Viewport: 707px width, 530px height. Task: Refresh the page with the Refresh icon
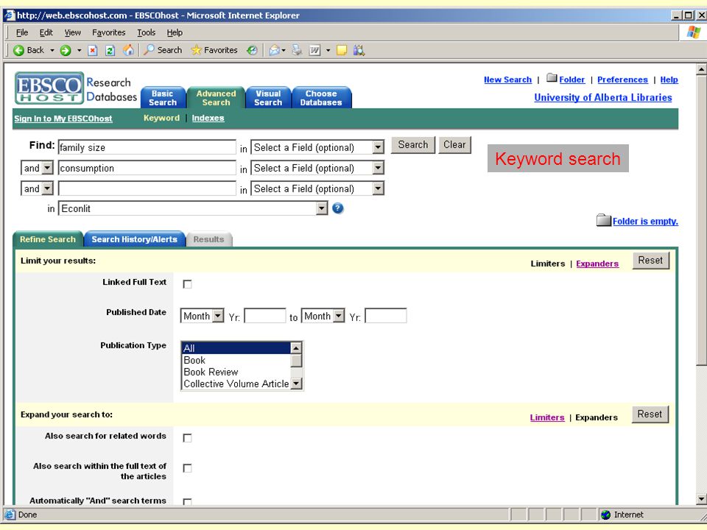[x=110, y=51]
